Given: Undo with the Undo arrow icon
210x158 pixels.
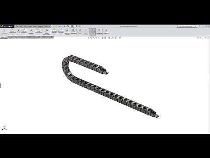Looking at the screenshot, I should [x=68, y=26].
